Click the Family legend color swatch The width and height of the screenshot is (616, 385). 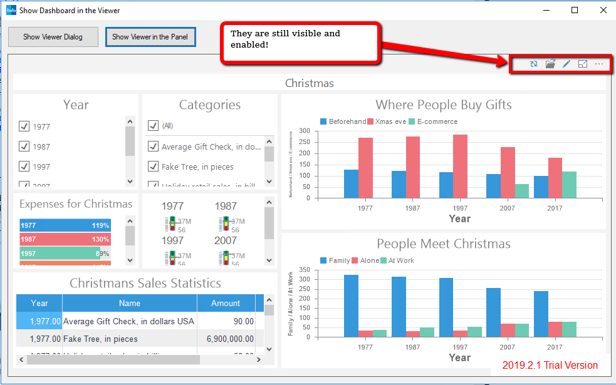pos(323,260)
